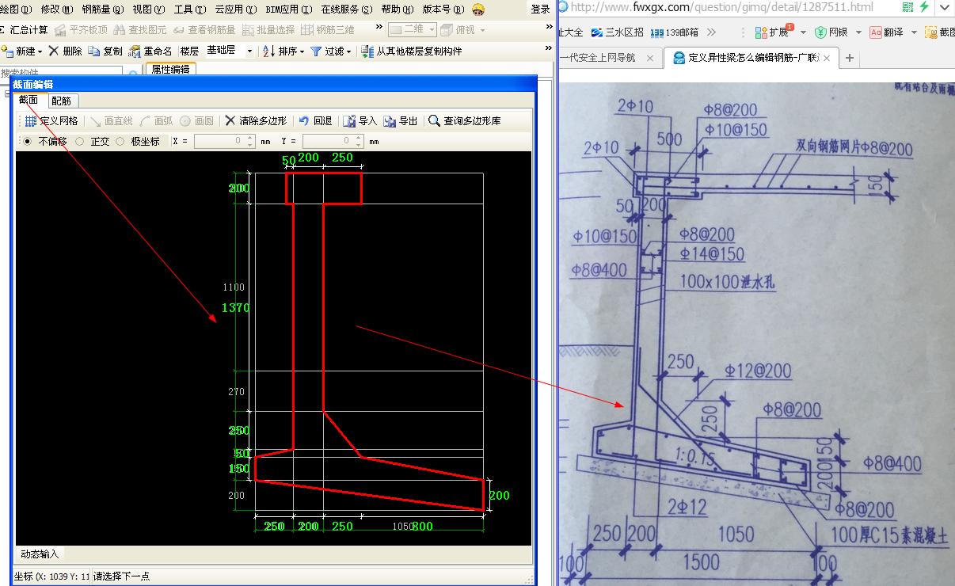Image resolution: width=955 pixels, height=586 pixels.
Task: Click the 过滤 (filter) funnel icon
Action: coord(316,51)
